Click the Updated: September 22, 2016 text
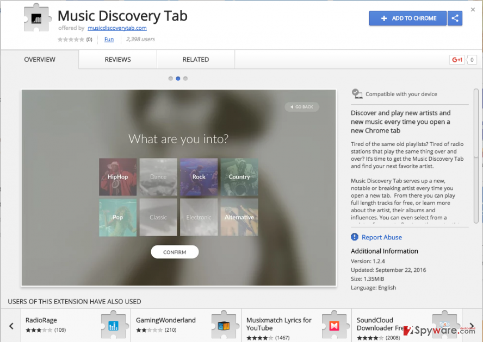Viewport: 483px width, 342px height. pyautogui.click(x=388, y=270)
